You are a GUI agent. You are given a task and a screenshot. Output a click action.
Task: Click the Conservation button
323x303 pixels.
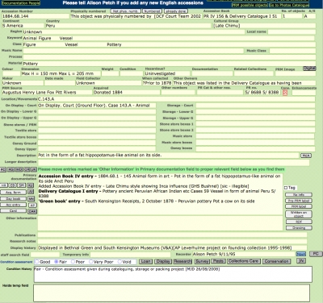click(276, 261)
